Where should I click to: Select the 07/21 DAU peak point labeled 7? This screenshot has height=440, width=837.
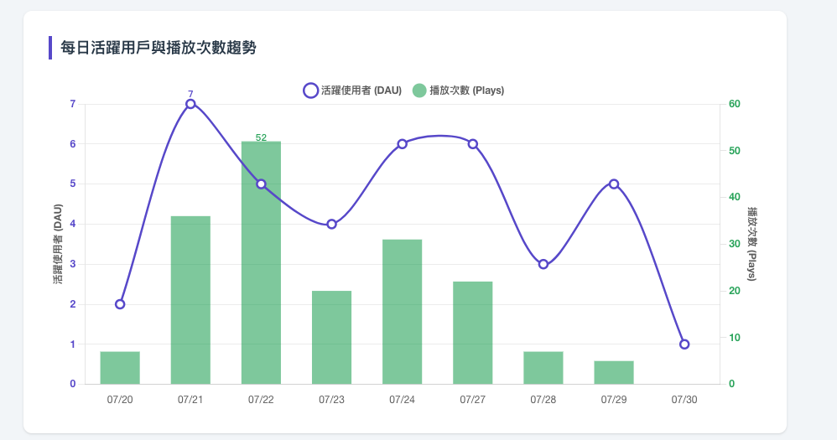(190, 104)
